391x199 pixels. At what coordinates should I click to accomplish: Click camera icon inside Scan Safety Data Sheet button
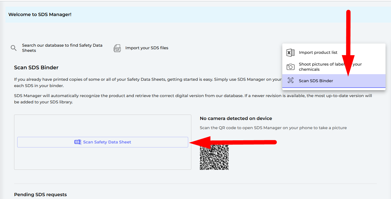click(78, 142)
